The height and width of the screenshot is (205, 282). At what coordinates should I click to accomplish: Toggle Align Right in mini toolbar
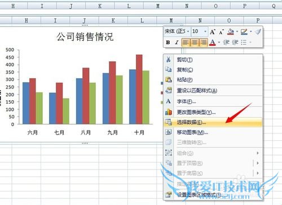[x=203, y=42]
